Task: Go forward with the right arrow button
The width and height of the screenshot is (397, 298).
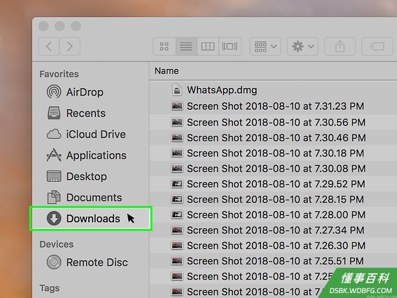Action: (x=70, y=46)
